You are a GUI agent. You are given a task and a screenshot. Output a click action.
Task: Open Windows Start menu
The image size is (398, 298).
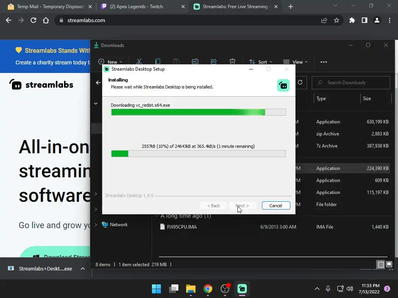[156, 289]
